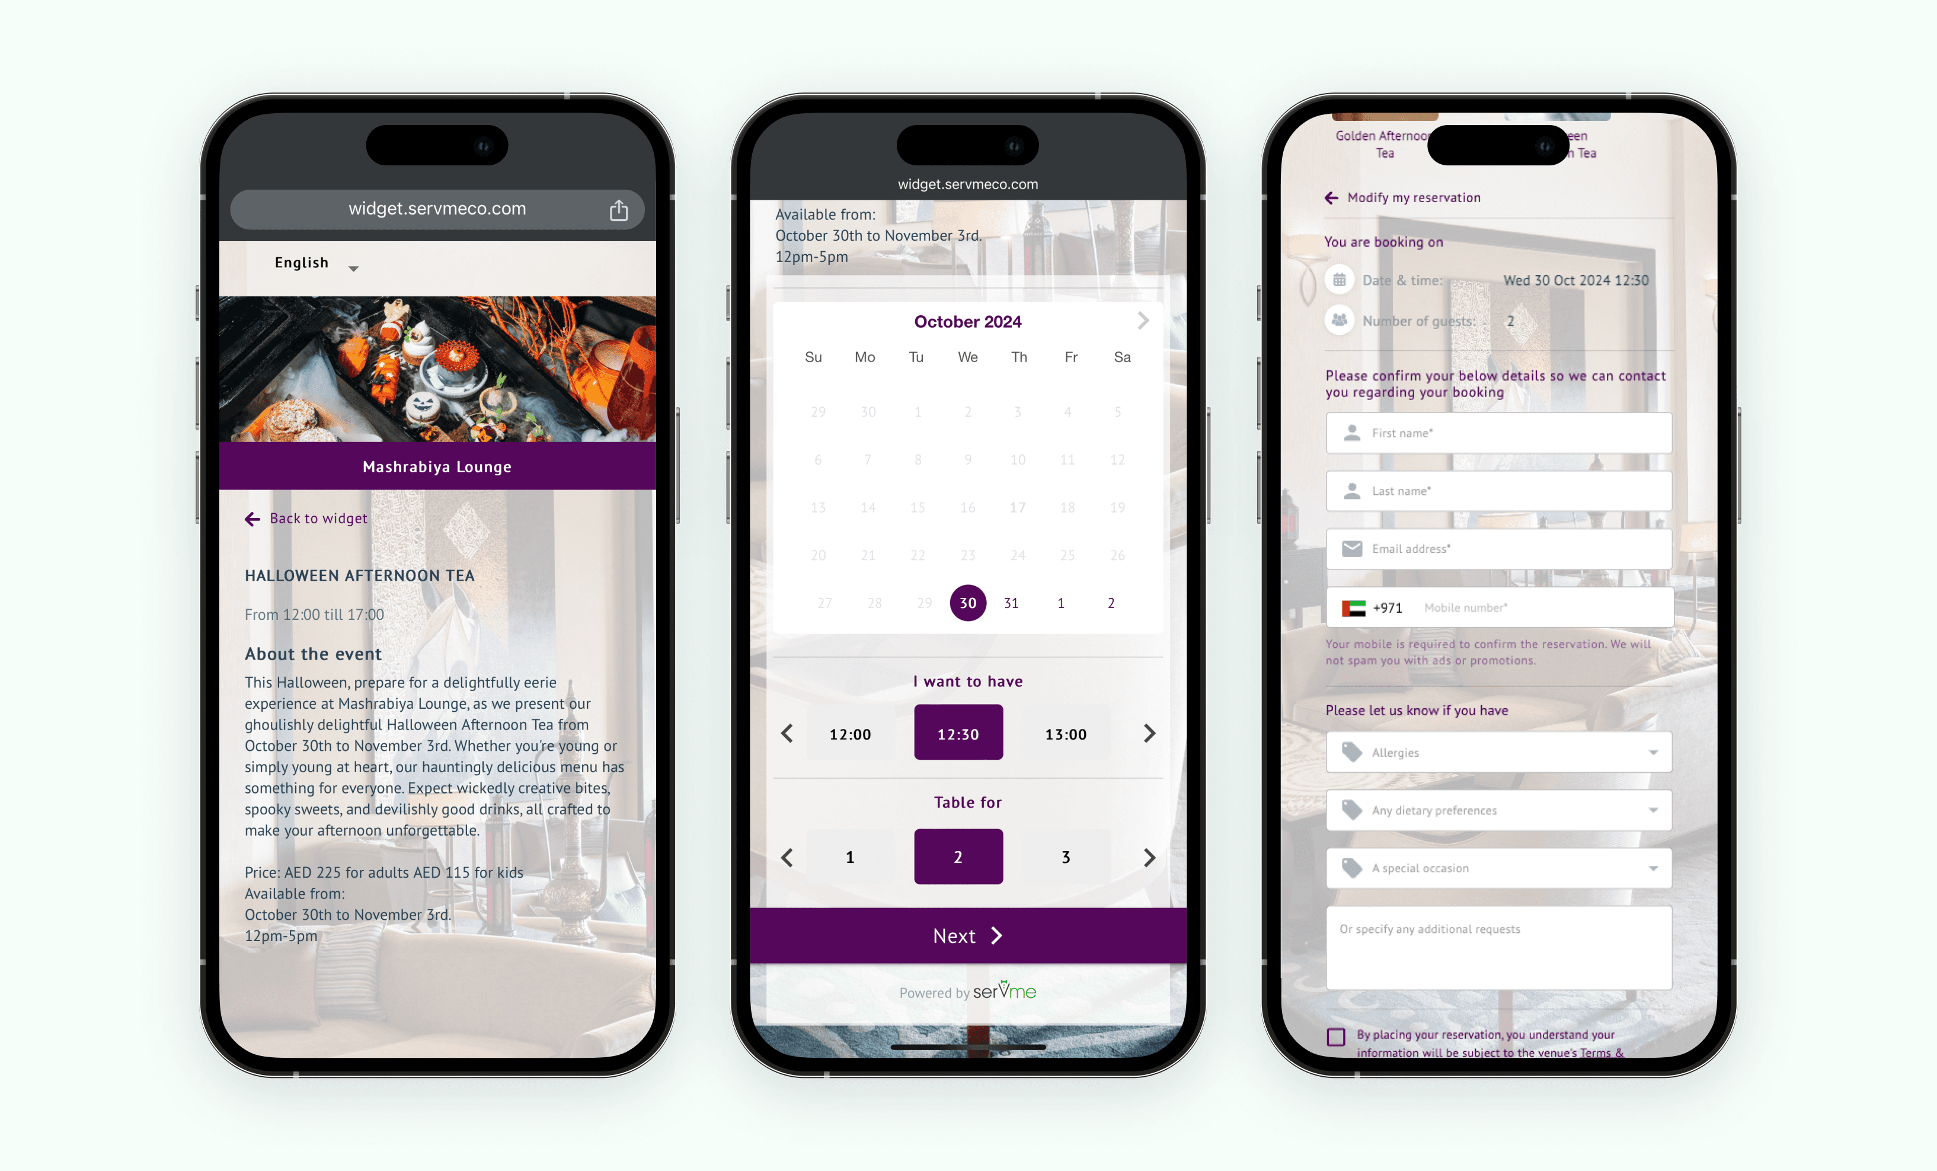Expand the dietary preferences dropdown
The image size is (1937, 1171).
(x=1498, y=809)
